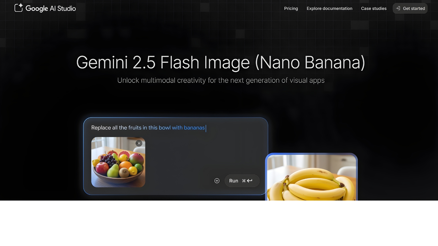Click the plus icon to add media
438x246 pixels.
pos(217,181)
